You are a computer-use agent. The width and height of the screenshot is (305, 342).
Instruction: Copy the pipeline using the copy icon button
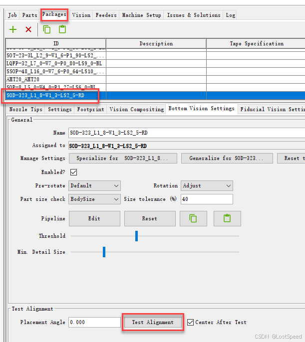[193, 218]
